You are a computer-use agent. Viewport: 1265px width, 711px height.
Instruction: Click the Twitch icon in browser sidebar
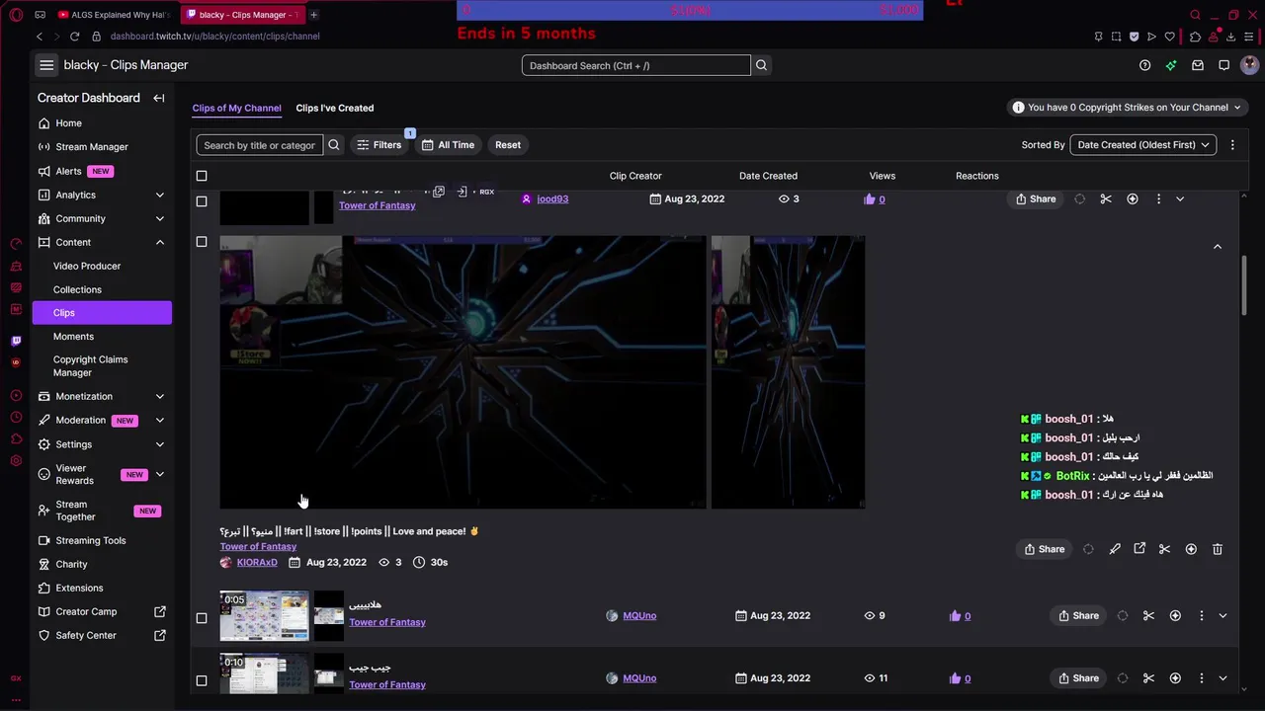16,341
